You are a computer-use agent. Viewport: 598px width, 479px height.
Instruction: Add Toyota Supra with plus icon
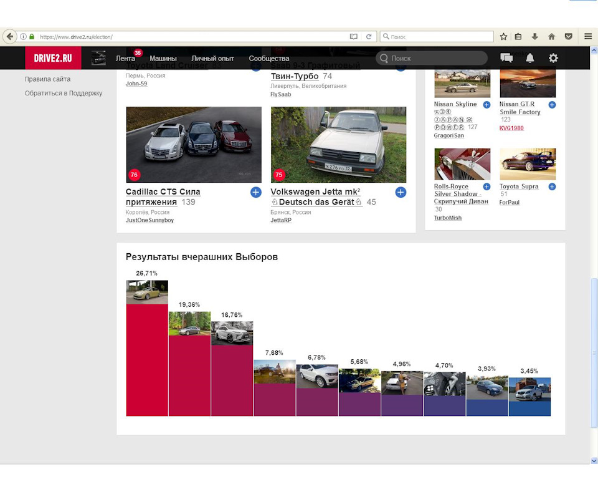coord(553,186)
